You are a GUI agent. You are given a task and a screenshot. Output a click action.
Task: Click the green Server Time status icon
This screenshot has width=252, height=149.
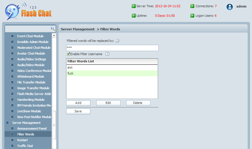(x=134, y=6)
